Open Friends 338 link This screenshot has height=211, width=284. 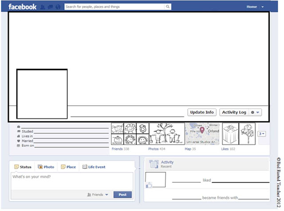click(120, 149)
